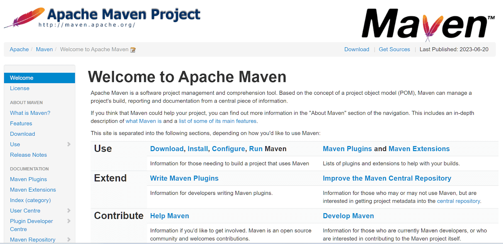Open Get Sources link
Image resolution: width=503 pixels, height=244 pixels.
pyautogui.click(x=394, y=49)
